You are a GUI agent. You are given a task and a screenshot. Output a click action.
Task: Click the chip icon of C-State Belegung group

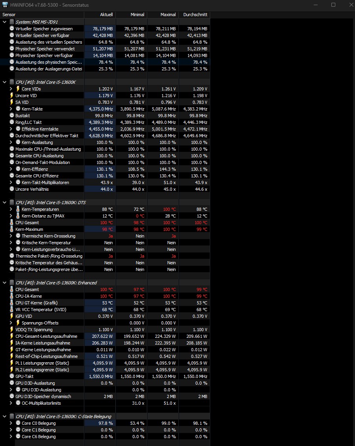[x=12, y=416]
